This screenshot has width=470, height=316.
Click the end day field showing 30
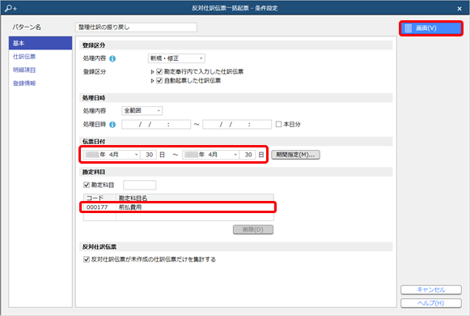coord(248,155)
